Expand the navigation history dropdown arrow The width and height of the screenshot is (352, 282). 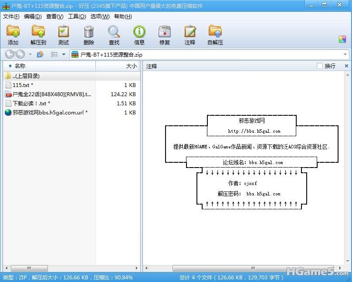[x=30, y=55]
